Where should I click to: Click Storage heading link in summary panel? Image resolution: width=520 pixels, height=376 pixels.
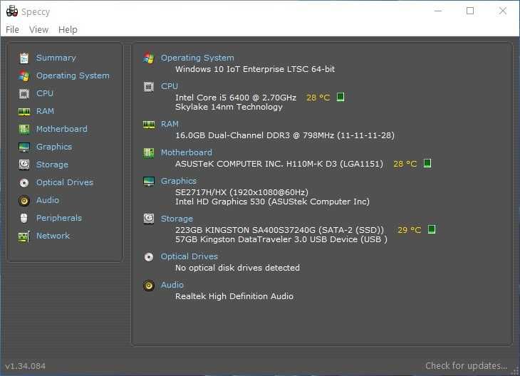[177, 219]
